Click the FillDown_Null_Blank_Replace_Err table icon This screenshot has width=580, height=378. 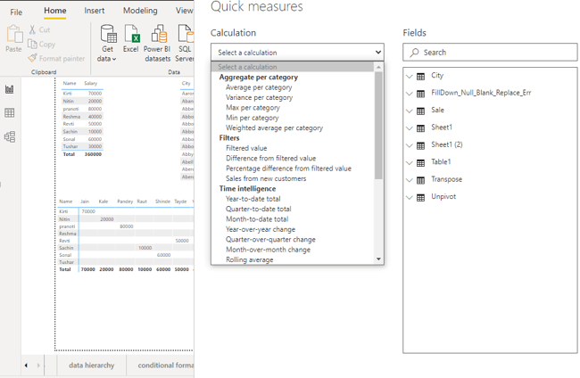[x=420, y=94]
